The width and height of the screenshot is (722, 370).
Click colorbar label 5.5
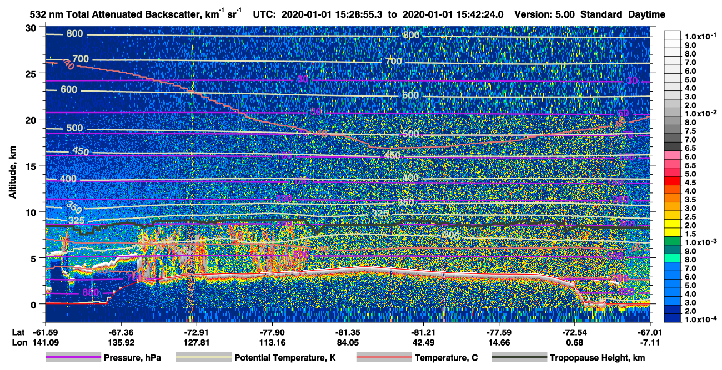[690, 165]
